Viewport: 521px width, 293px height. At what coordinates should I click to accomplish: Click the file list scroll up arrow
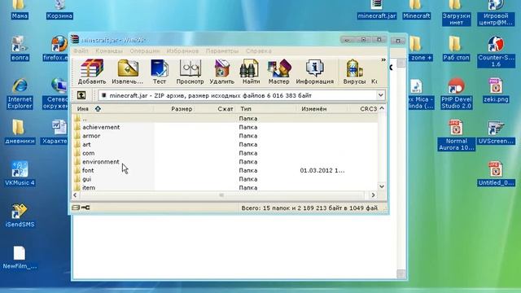tap(382, 108)
